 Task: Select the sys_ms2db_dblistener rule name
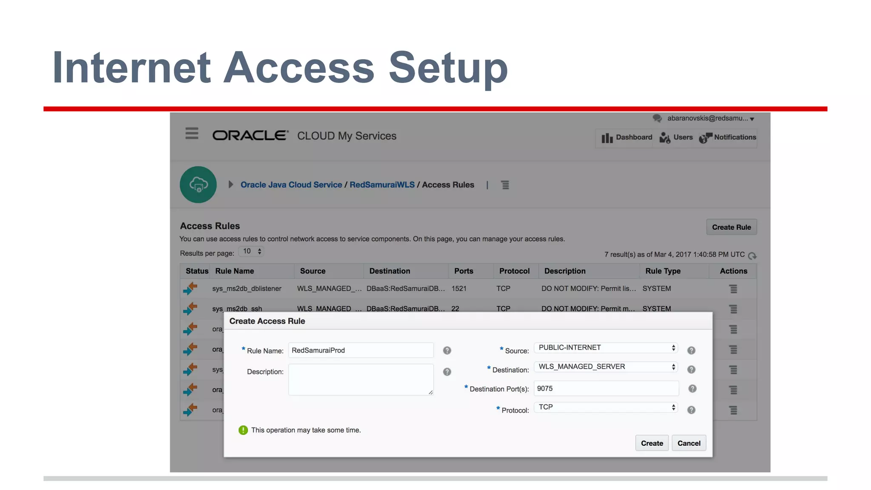[247, 288]
